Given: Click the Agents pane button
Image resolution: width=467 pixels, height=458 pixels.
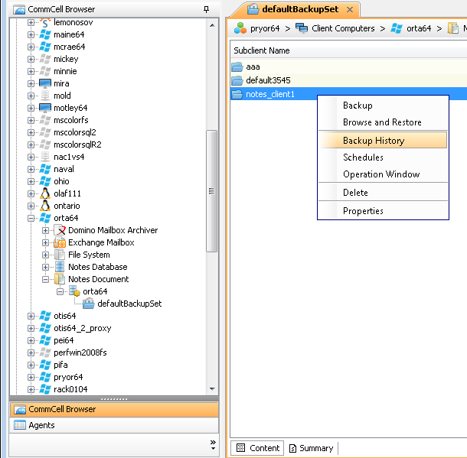Looking at the screenshot, I should [x=114, y=425].
